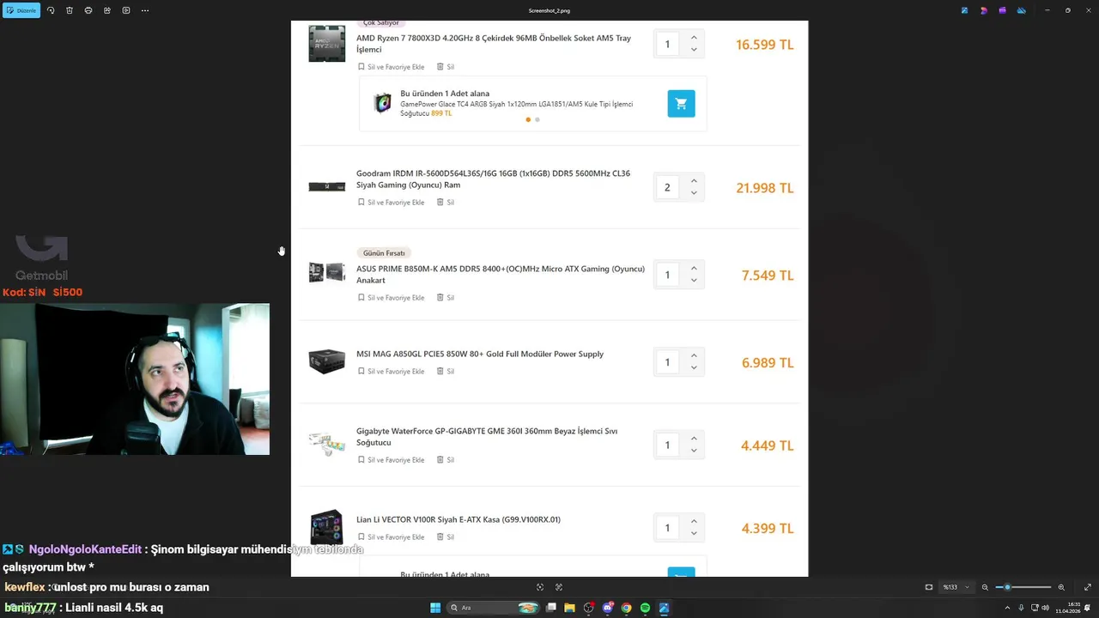Click the Düzenle edit button in Photos
Viewport: 1099px width, 618px height.
[x=21, y=10]
